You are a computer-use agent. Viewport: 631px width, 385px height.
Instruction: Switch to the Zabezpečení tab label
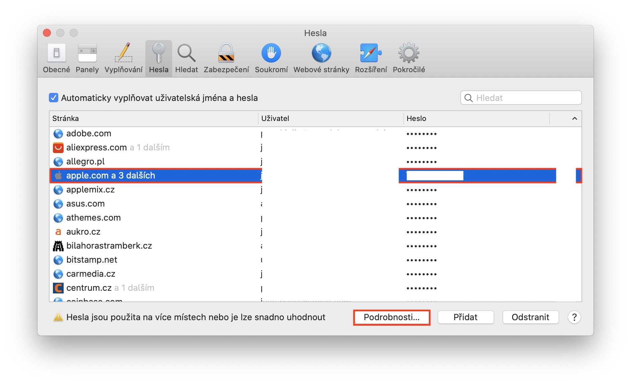pos(226,70)
